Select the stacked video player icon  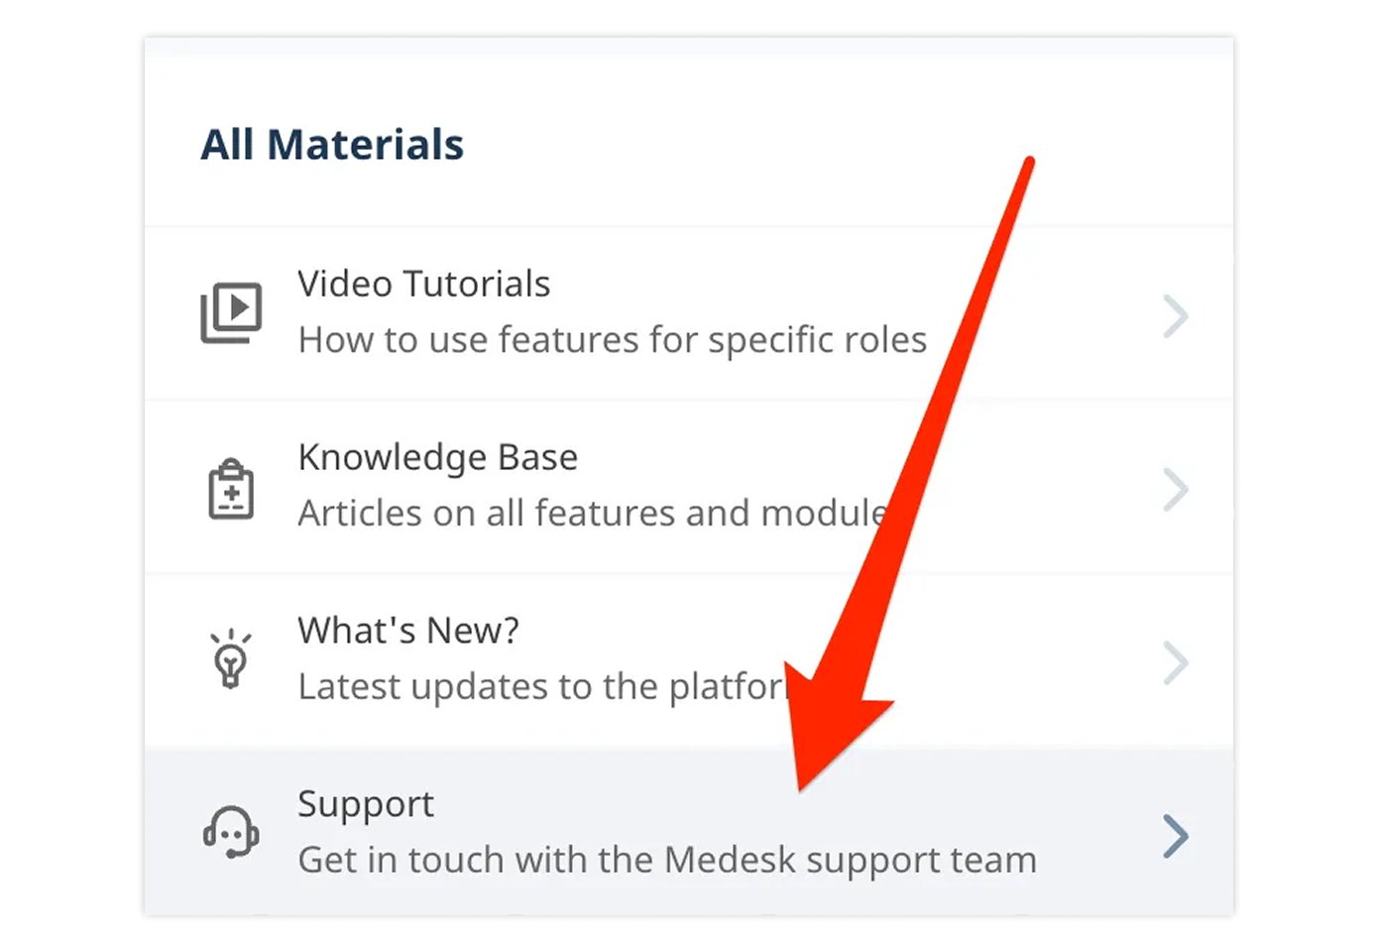[x=232, y=311]
